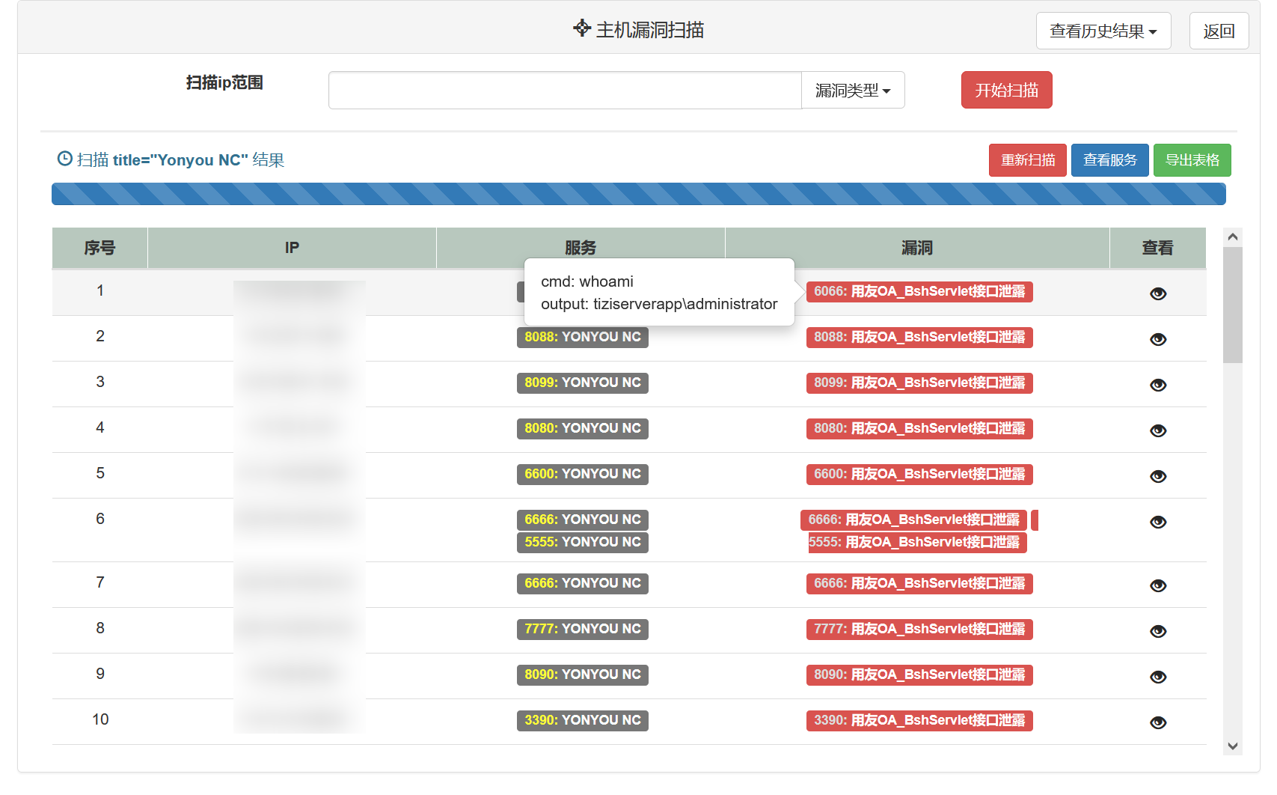The width and height of the screenshot is (1277, 795).
Task: Click the 5555: 用友OA_BshServlet接口泄露 vulnerability tag
Action: (917, 542)
